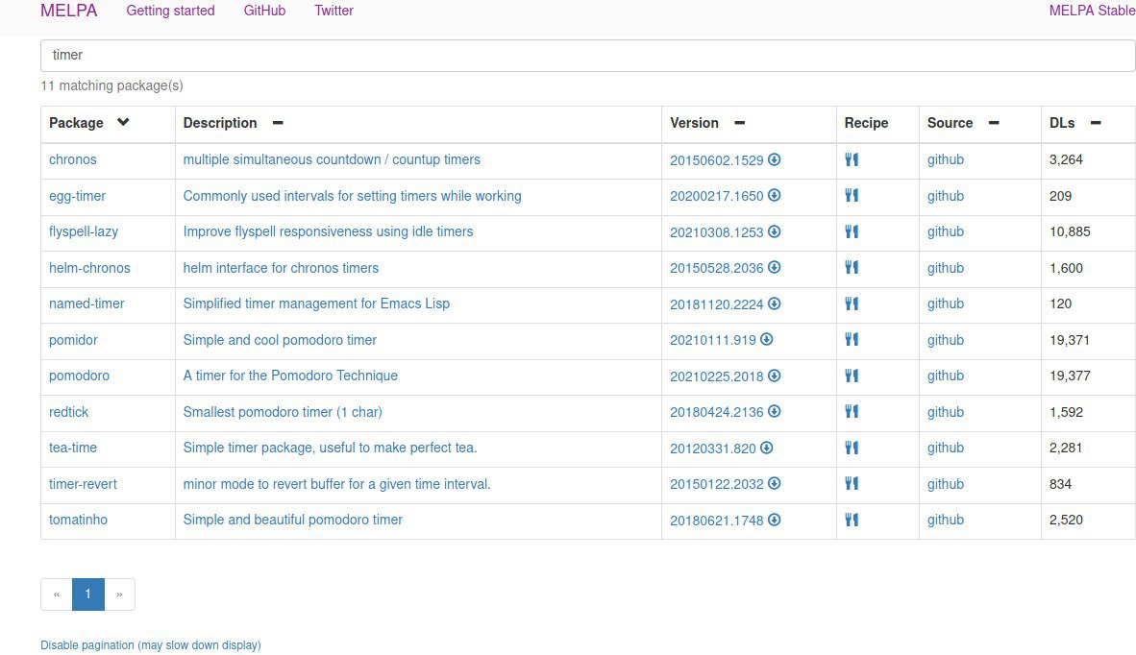Click description 'Smallest pomodoro timer (1 char)'
Viewport: 1136px width, 655px height.
[283, 412]
